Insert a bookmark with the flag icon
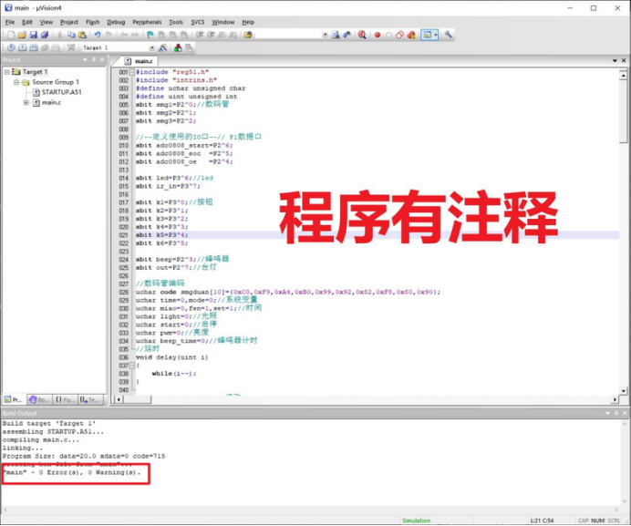This screenshot has height=526, width=631. (150, 35)
